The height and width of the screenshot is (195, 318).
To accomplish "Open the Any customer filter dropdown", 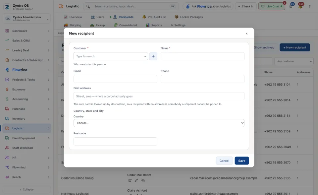I will pos(294,61).
